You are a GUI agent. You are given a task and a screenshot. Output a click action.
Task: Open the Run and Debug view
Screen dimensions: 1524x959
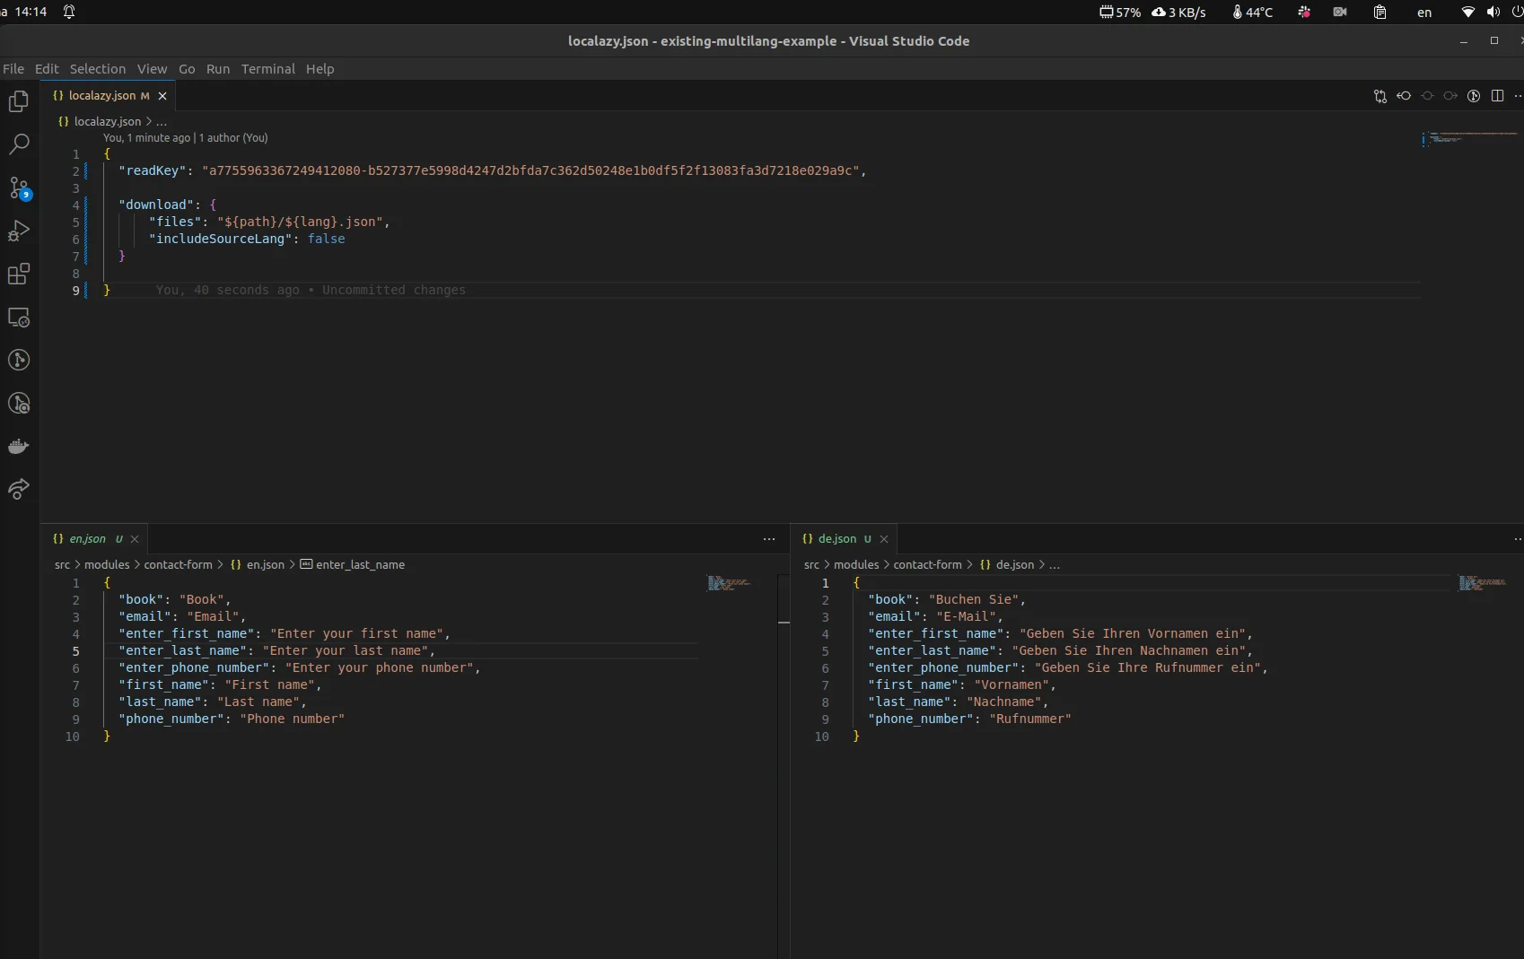(19, 231)
